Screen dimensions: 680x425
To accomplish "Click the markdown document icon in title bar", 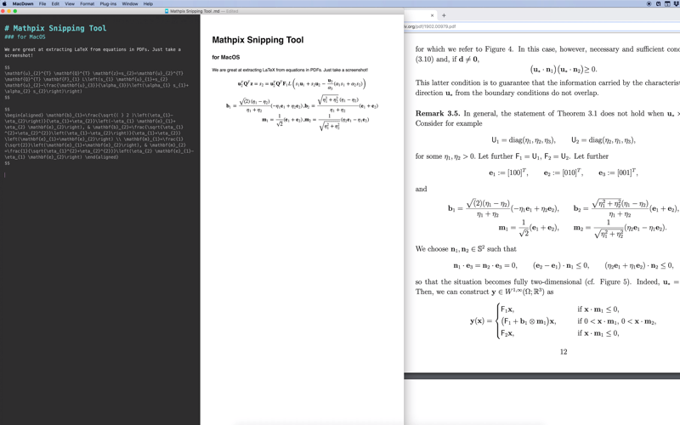I will [x=167, y=11].
